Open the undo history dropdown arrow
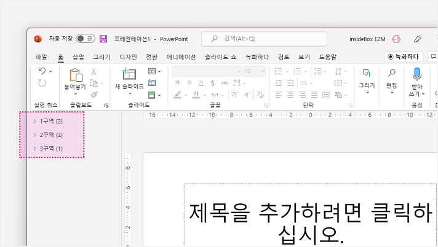438x247 pixels. [50, 71]
